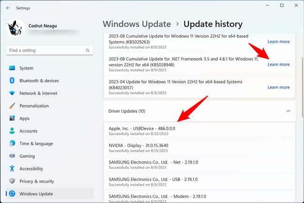Select SAMSUNG Modem 2.19.1.0 driver entry

click(x=199, y=196)
